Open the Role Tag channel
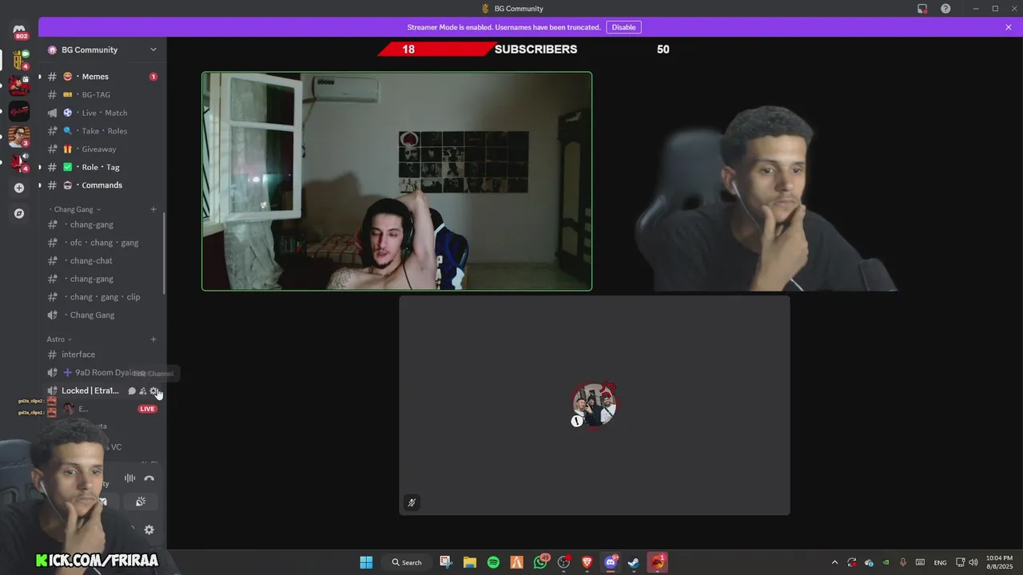This screenshot has width=1023, height=575. tap(102, 167)
